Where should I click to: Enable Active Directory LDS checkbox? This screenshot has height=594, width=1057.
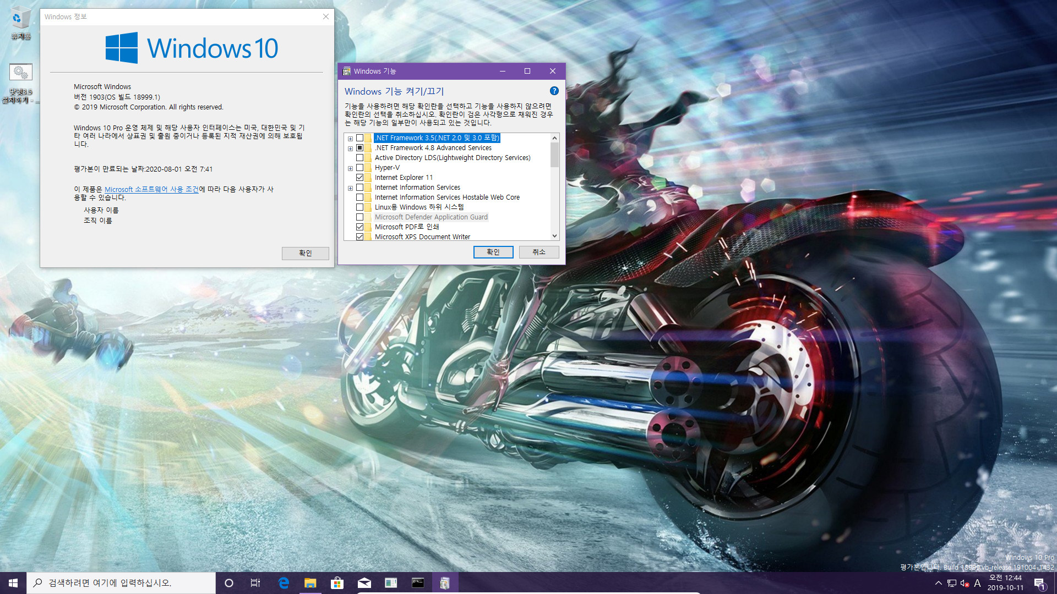pos(359,158)
